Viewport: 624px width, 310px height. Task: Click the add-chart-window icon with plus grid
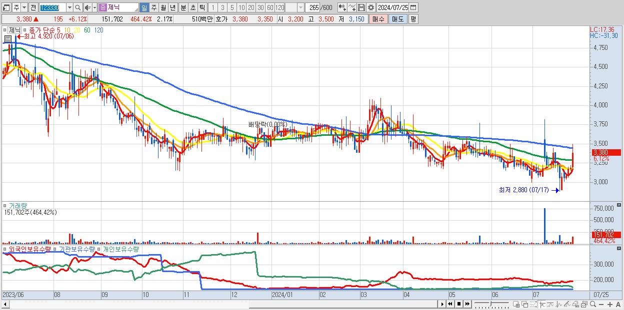click(516, 304)
